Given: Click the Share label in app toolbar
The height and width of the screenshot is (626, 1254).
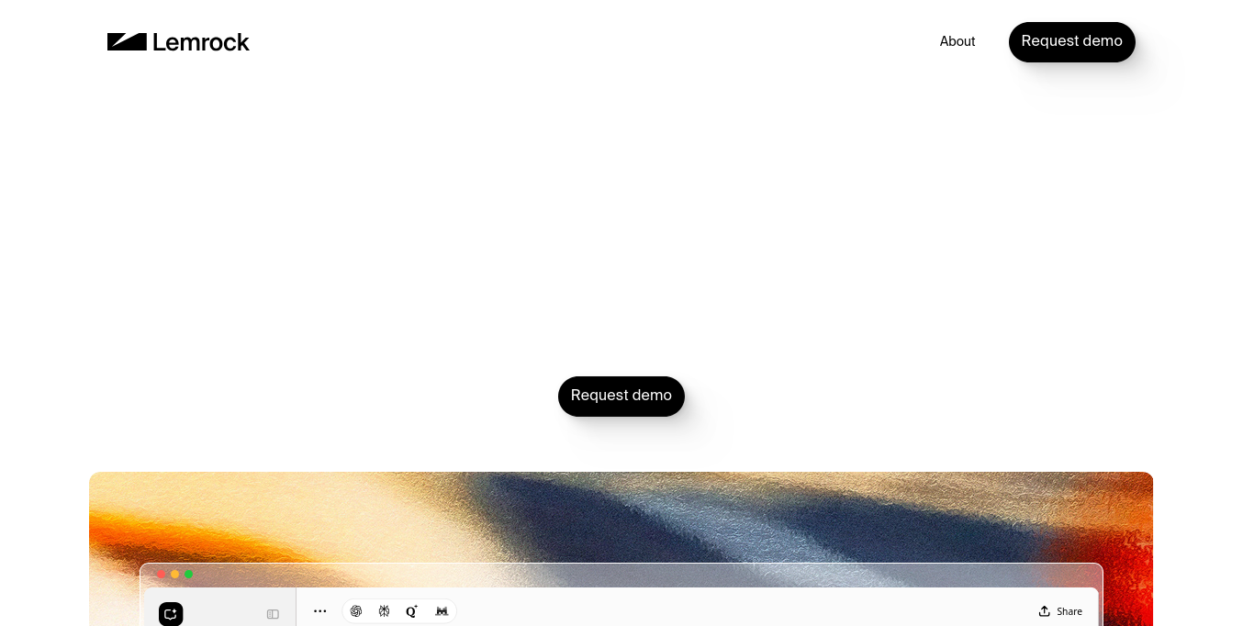Looking at the screenshot, I should point(1069,611).
